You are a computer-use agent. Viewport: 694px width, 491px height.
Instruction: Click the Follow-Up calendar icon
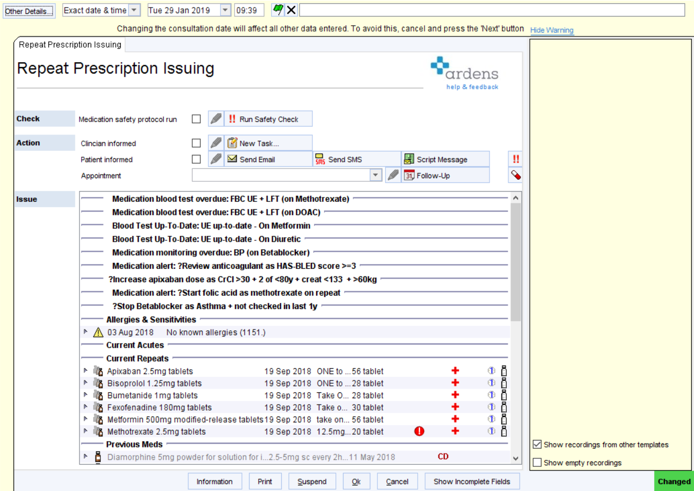(408, 174)
